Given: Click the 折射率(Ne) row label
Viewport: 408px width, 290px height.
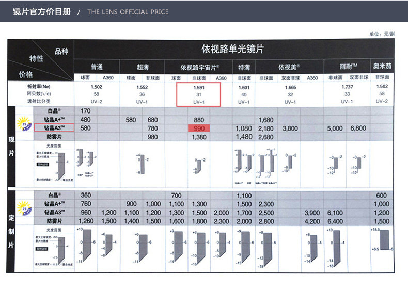Looking at the screenshot, I should coord(39,86).
